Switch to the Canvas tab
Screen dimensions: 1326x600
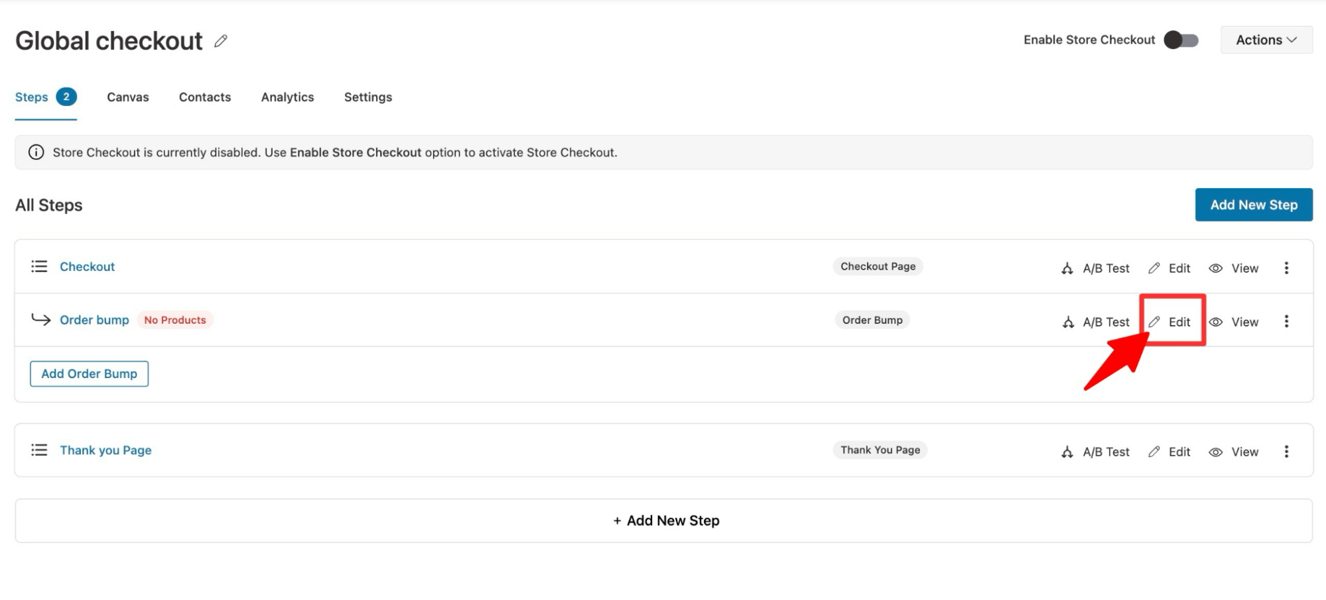point(128,97)
